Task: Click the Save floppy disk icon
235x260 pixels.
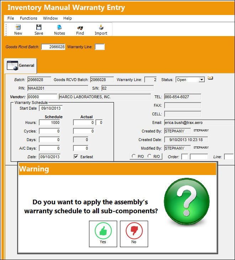Action: 39,27
